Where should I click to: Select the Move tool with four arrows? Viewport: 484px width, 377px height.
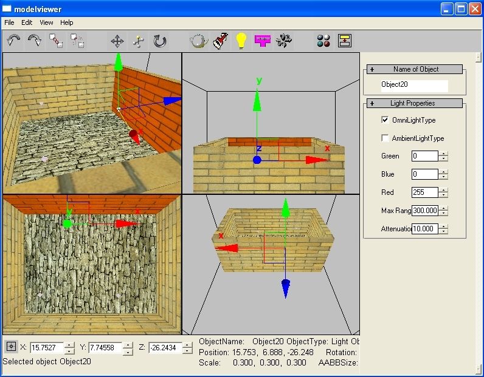click(117, 41)
